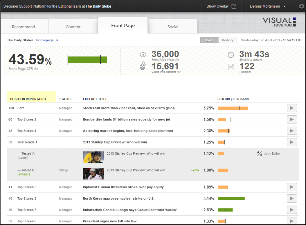Image resolution: width=306 pixels, height=225 pixels.
Task: Open the Social tab
Action: click(173, 26)
